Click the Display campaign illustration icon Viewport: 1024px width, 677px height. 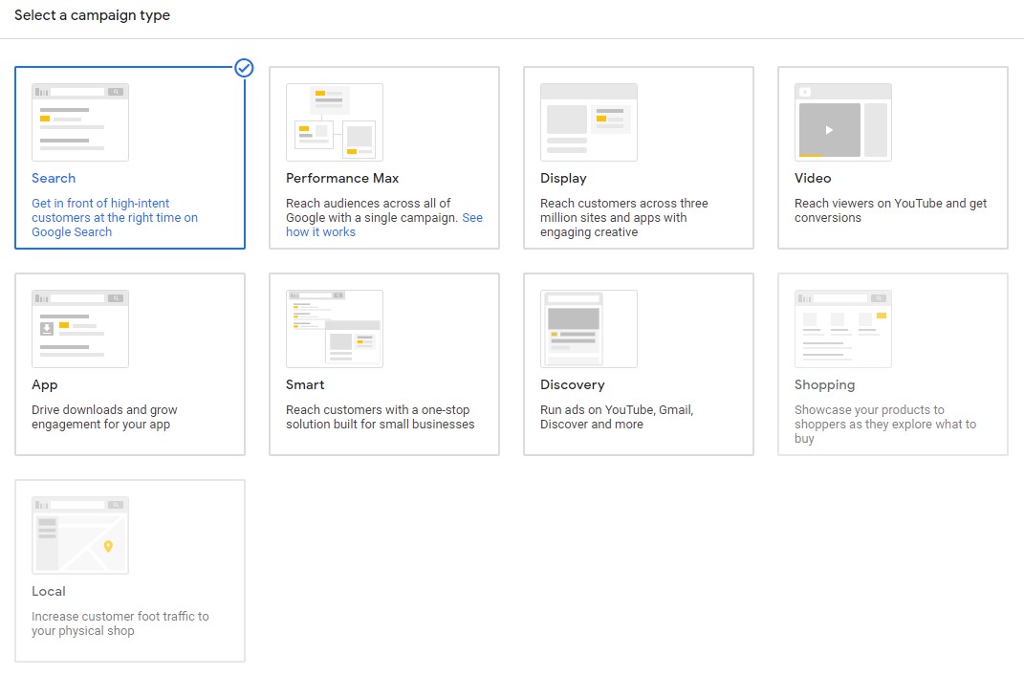coord(588,122)
